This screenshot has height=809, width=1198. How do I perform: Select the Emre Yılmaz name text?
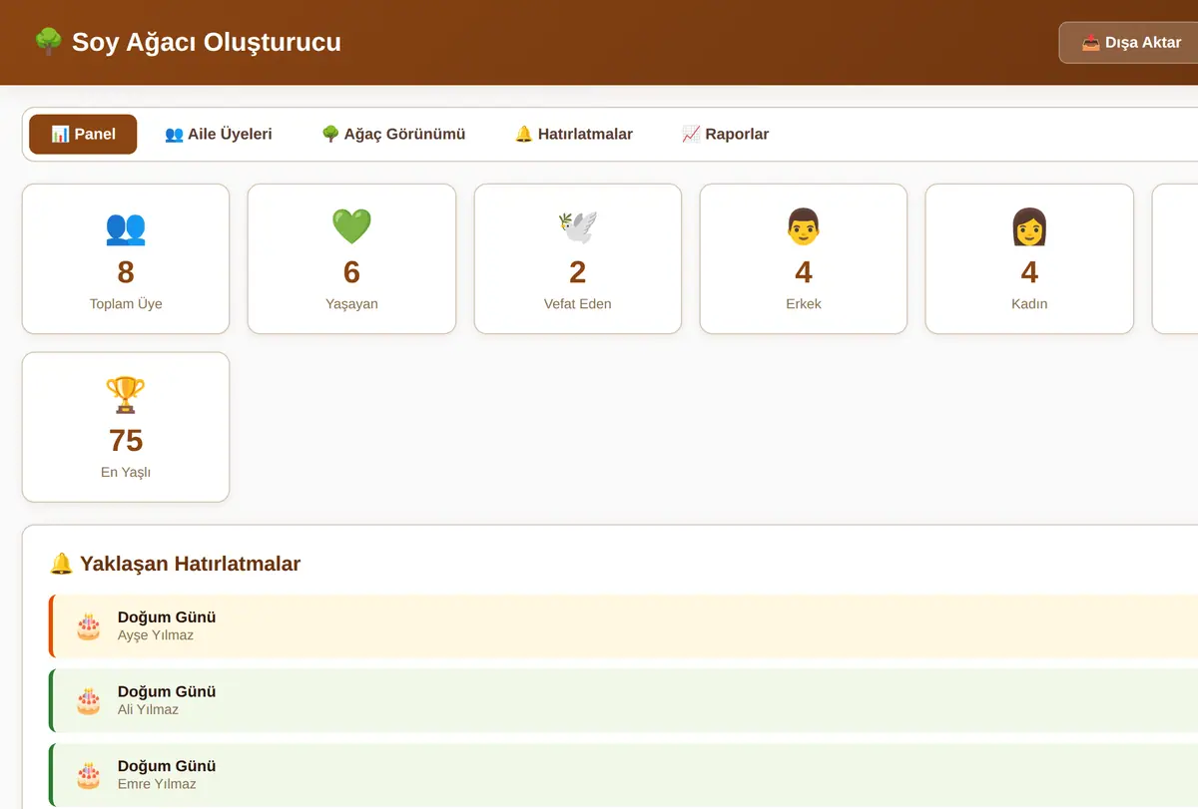pos(157,784)
